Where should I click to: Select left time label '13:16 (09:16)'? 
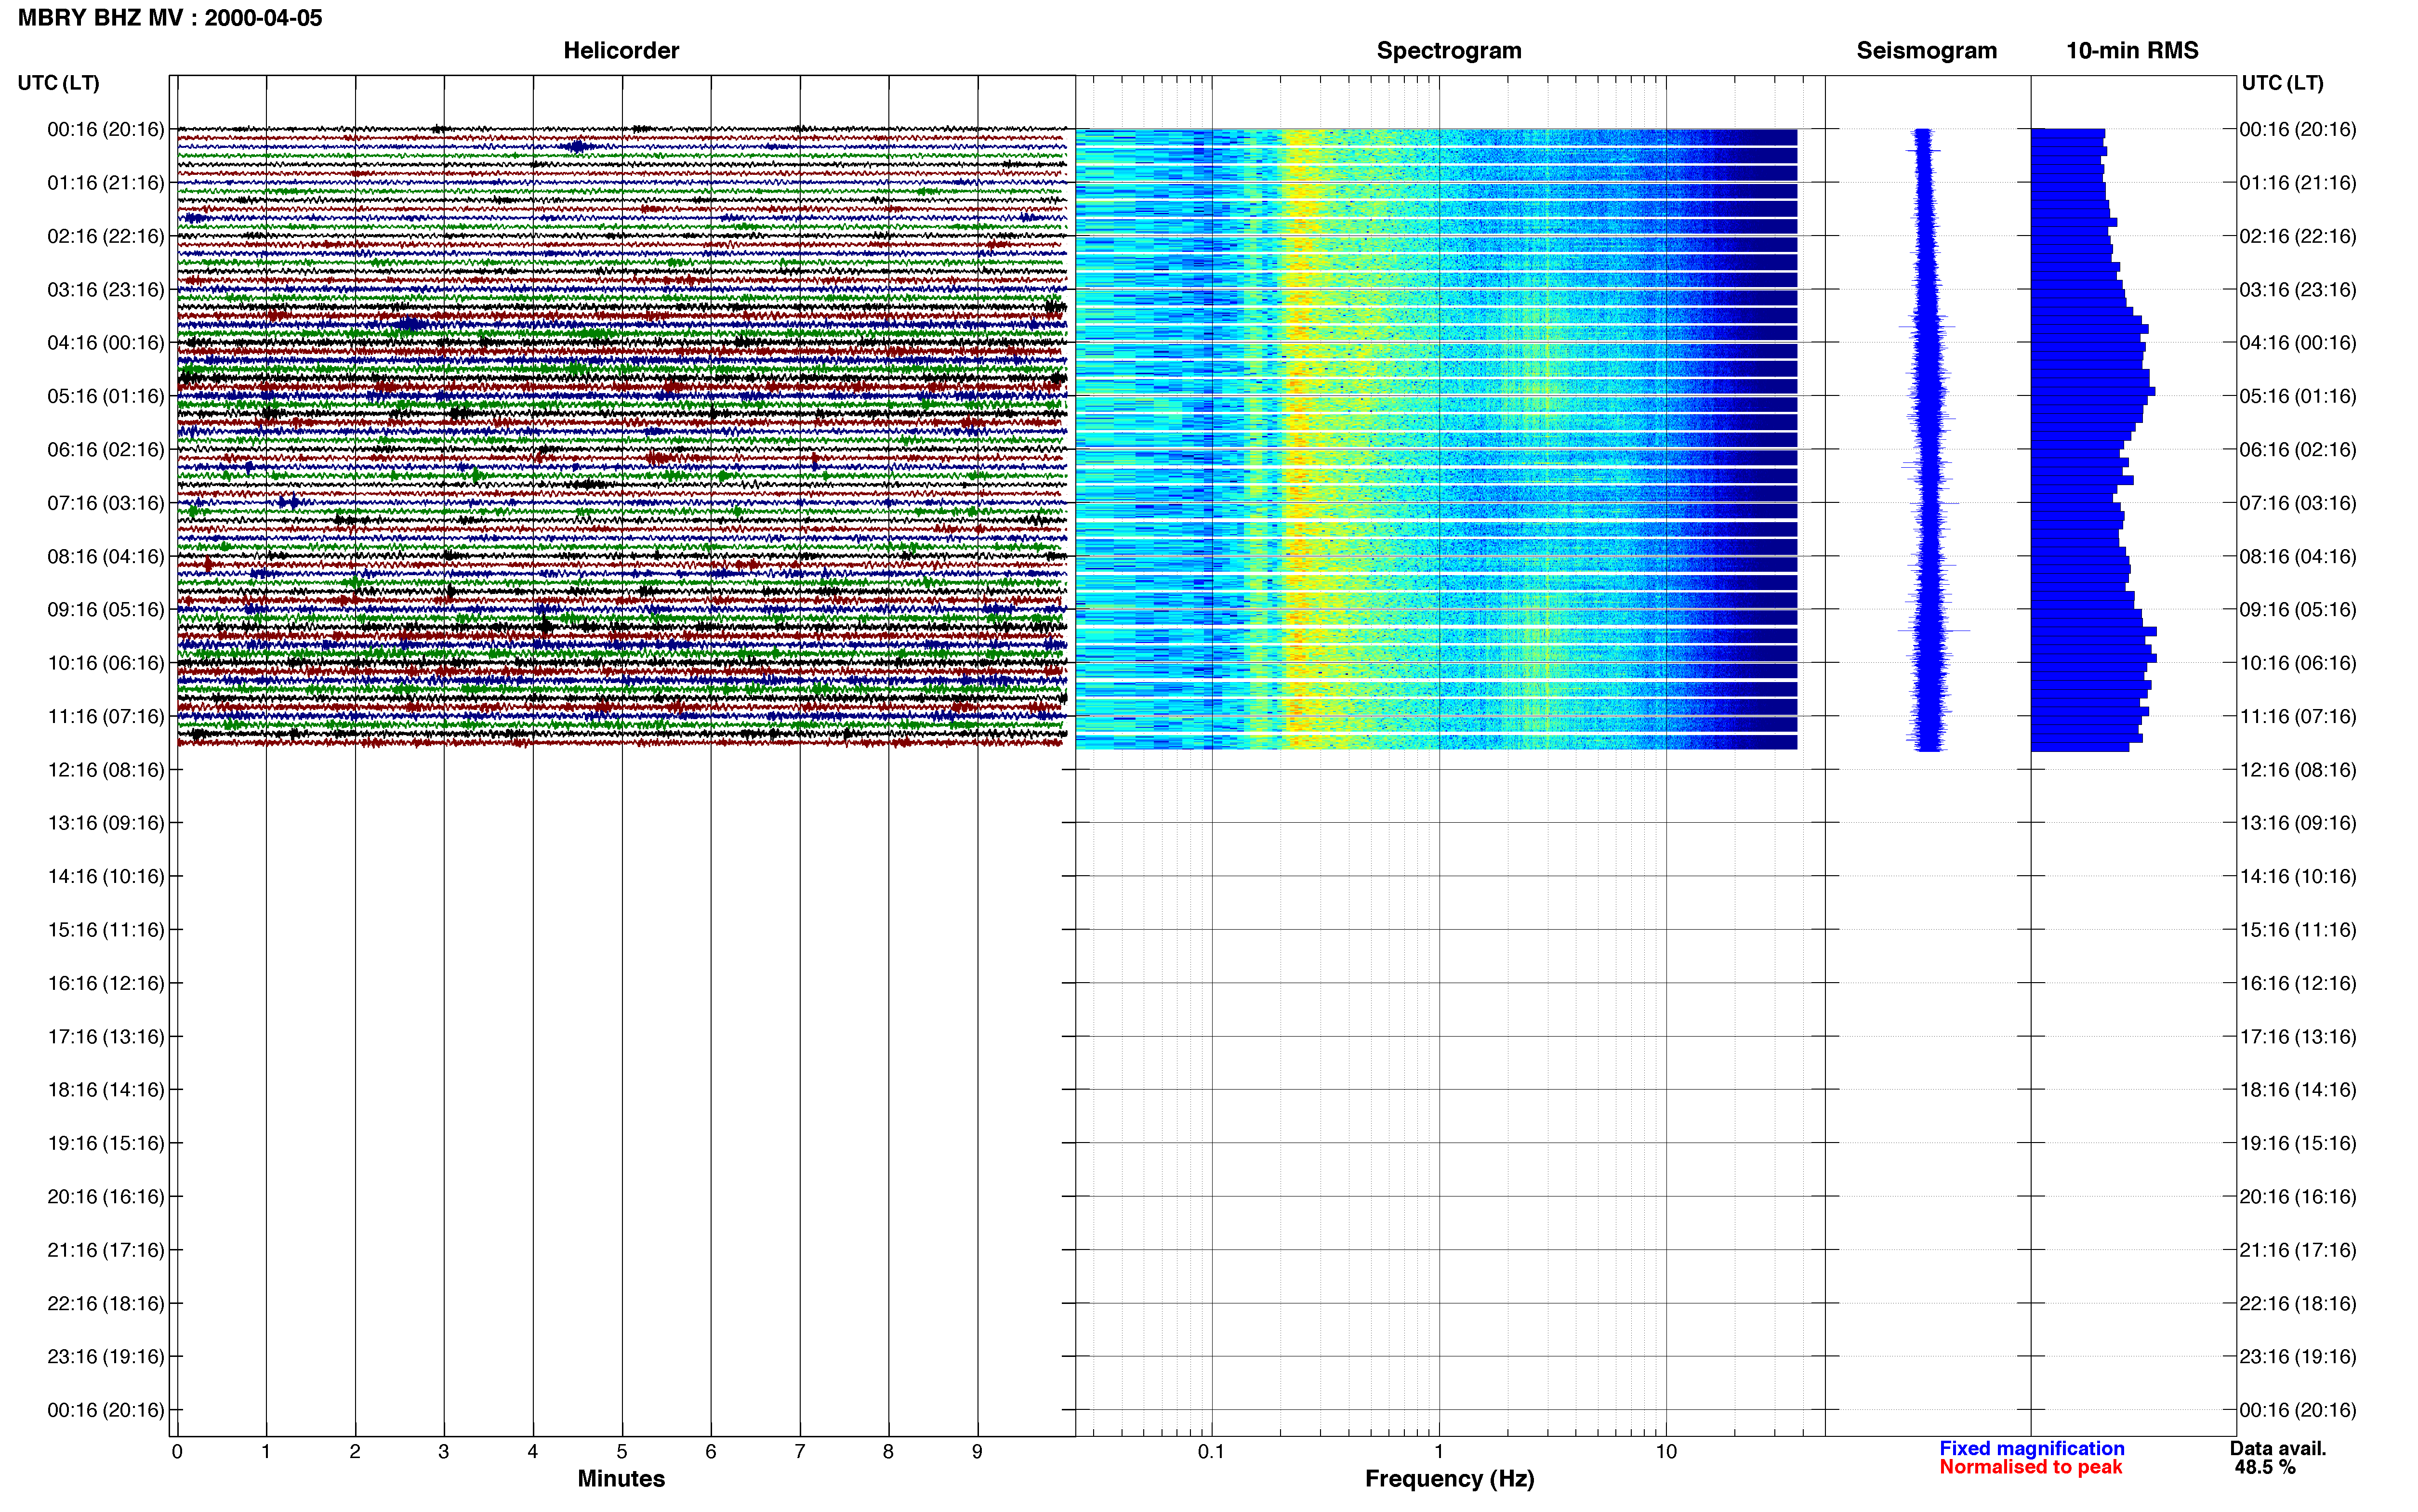(106, 823)
